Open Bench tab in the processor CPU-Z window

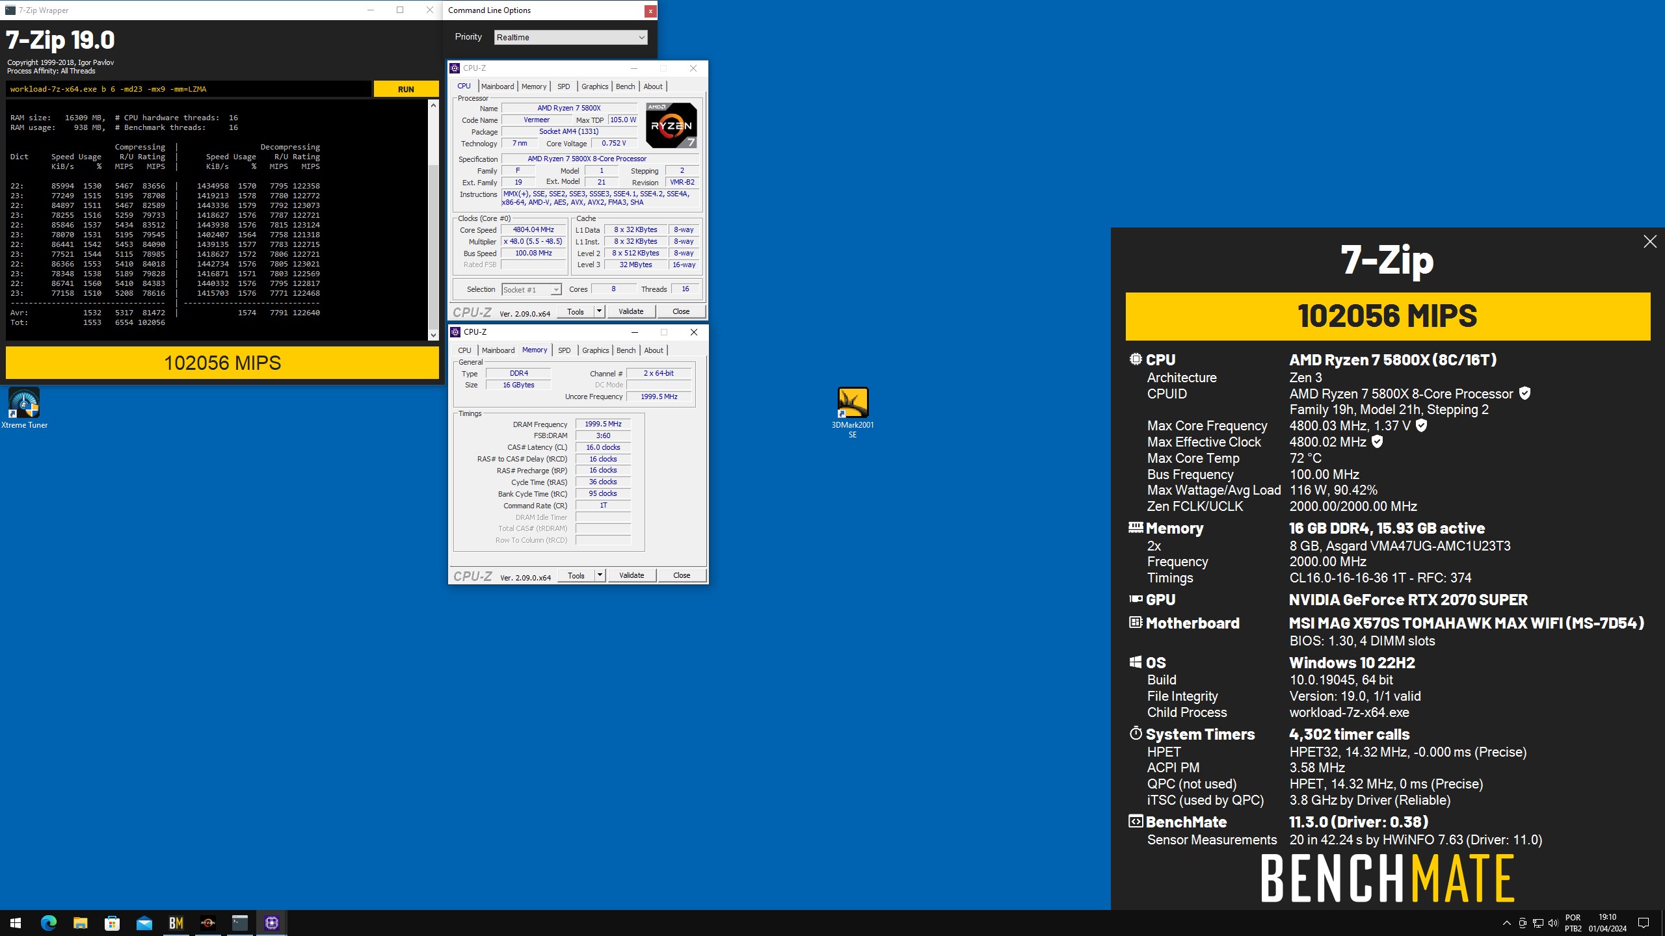point(625,86)
